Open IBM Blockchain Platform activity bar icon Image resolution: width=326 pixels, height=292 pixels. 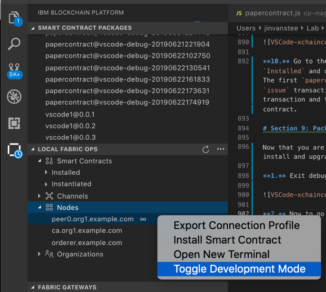pos(15,151)
